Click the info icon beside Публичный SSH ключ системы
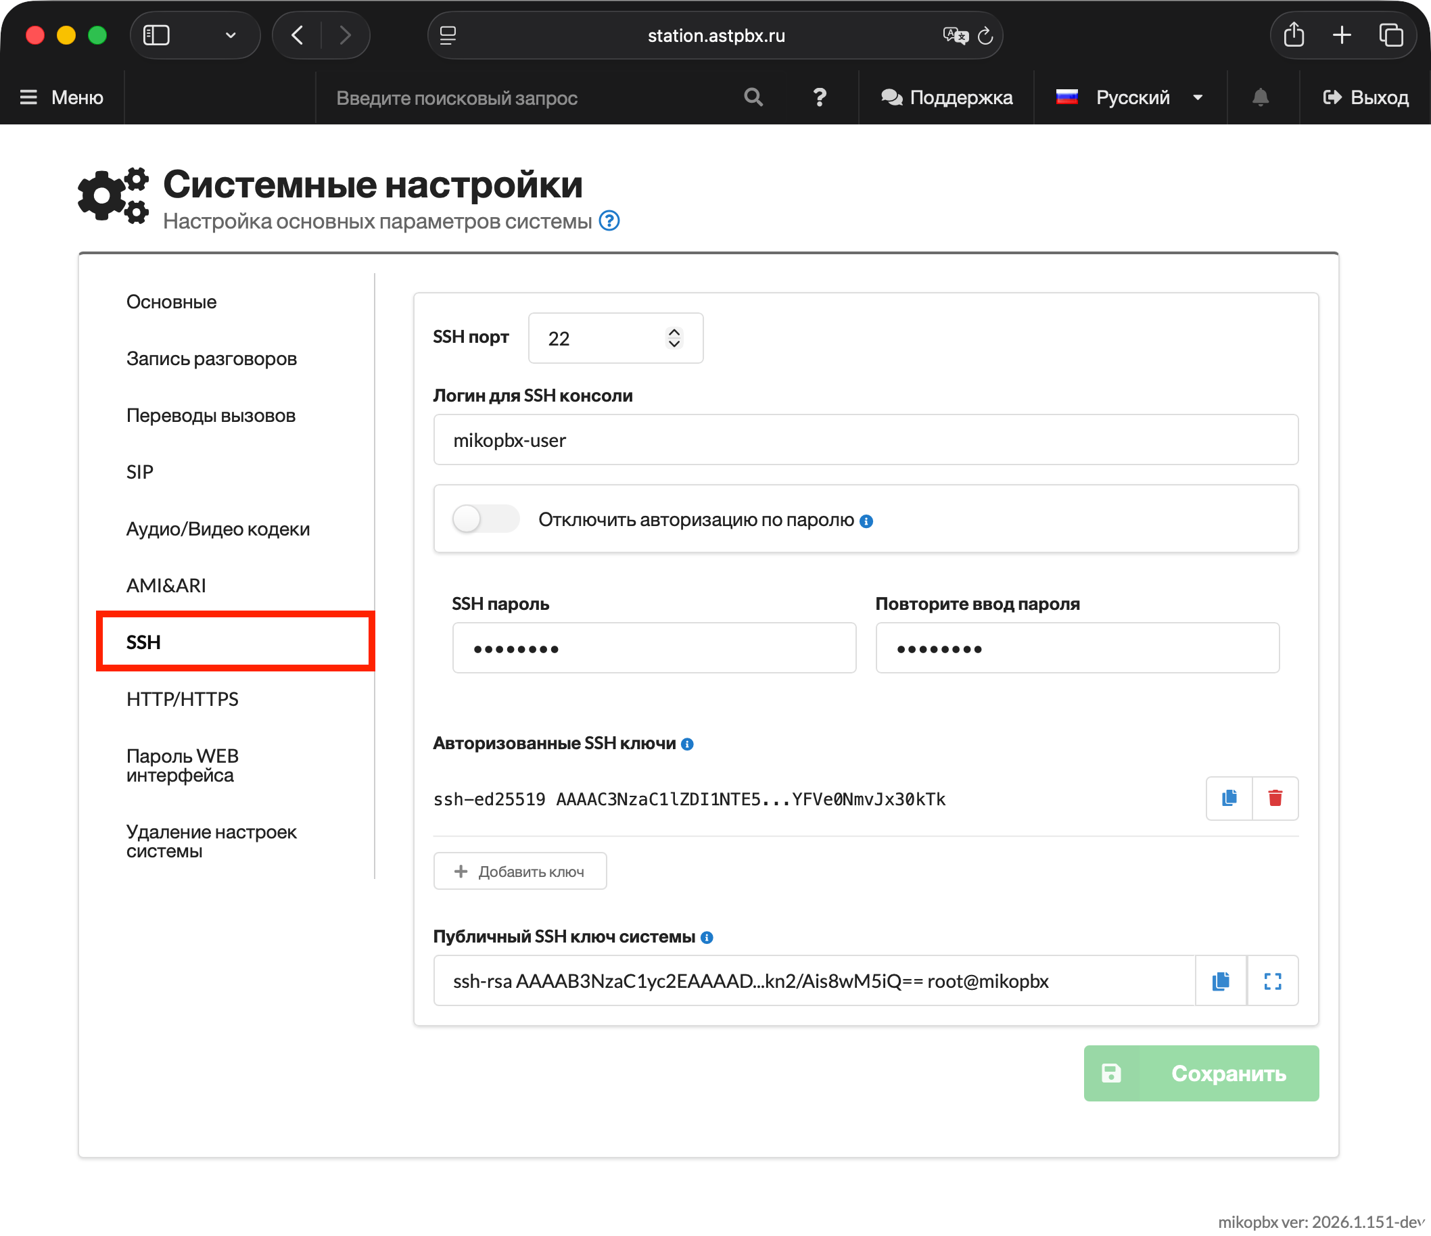 (x=707, y=938)
